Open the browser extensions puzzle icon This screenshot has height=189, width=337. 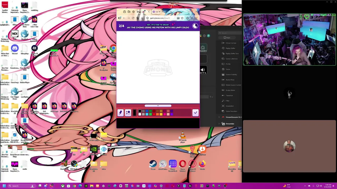[x=187, y=18]
